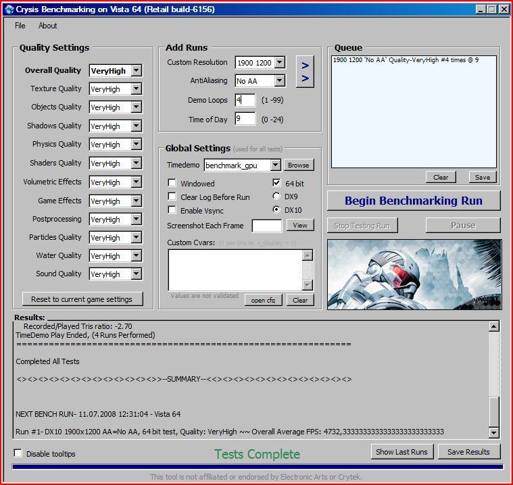Expand the Water Quality dropdown
513x485 pixels.
pyautogui.click(x=137, y=256)
